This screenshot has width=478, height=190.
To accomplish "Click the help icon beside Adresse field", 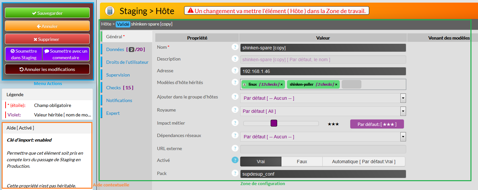I will (x=235, y=71).
